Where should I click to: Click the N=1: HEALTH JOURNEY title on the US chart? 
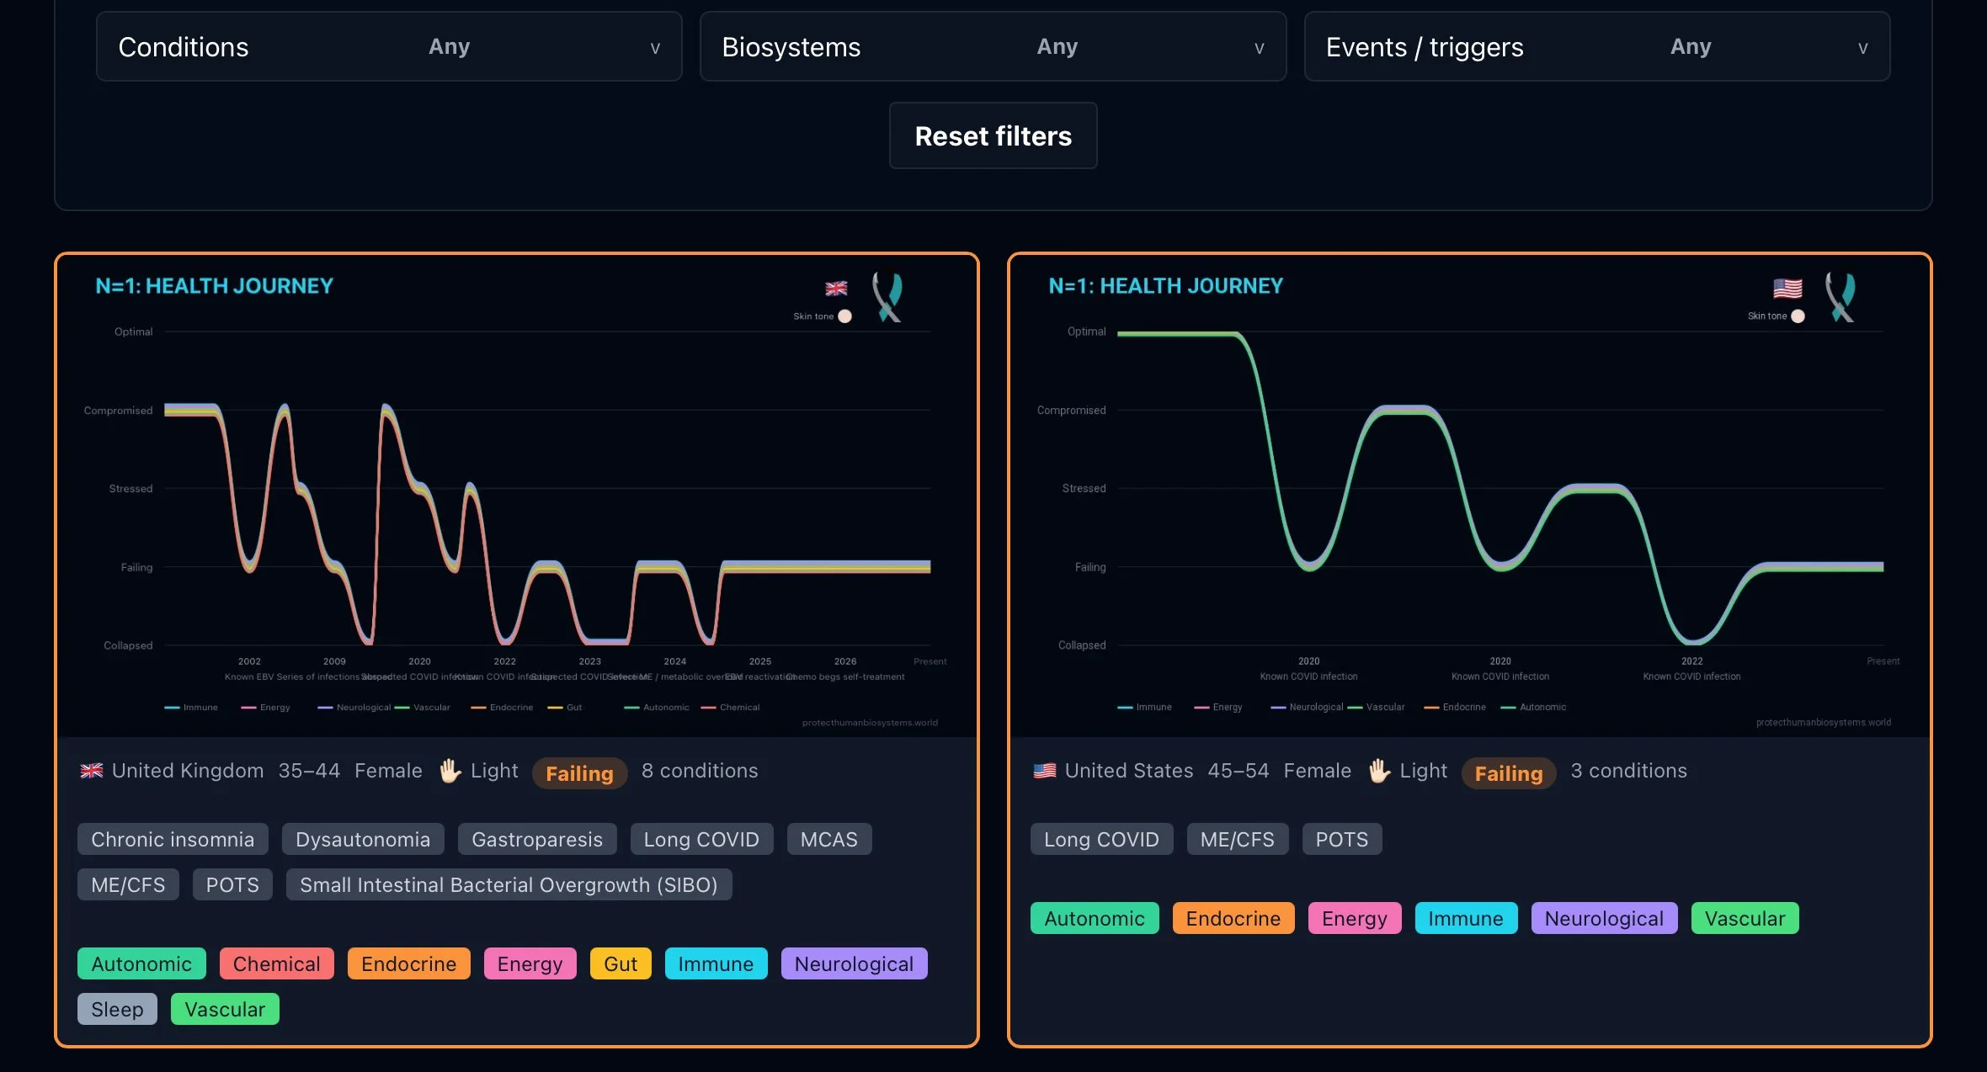(x=1165, y=286)
